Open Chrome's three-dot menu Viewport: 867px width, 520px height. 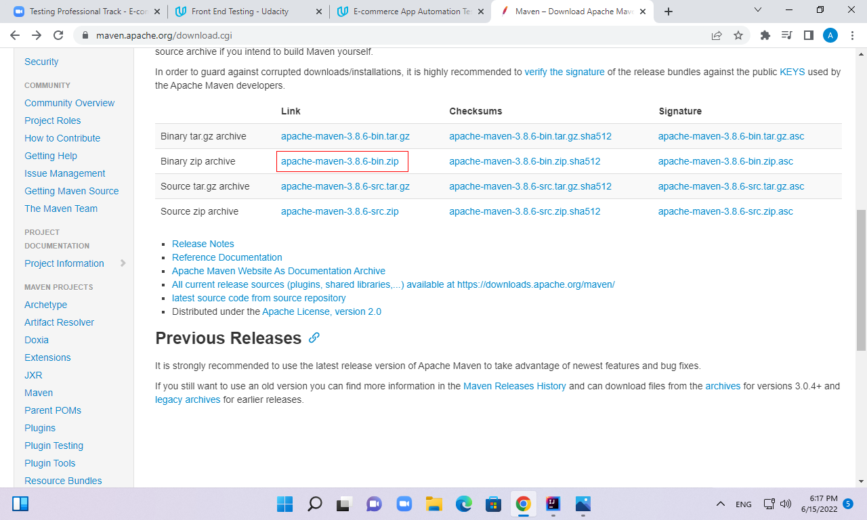852,35
